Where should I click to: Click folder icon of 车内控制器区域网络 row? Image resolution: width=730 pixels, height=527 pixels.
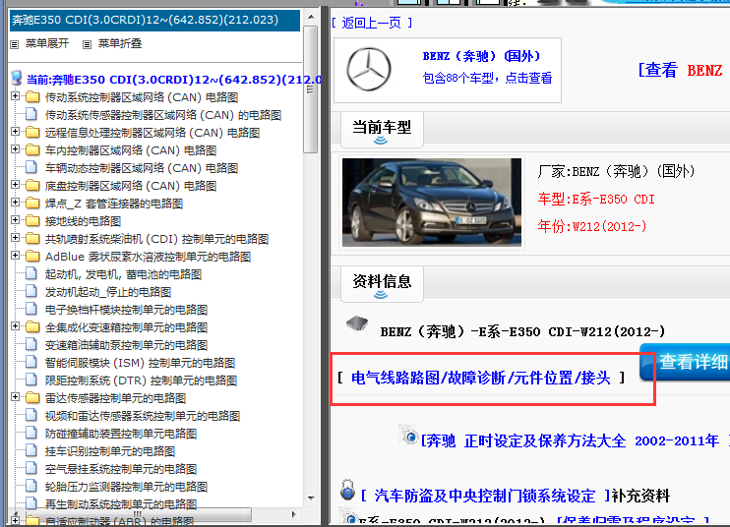[32, 150]
